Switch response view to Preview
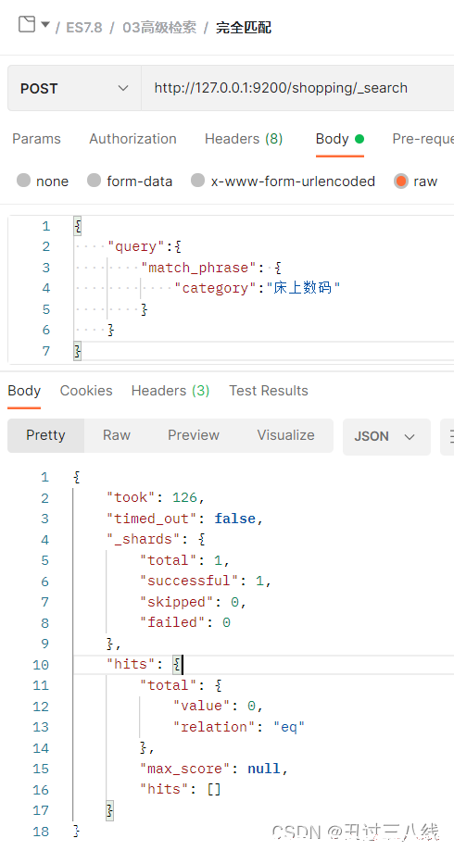 coord(194,435)
